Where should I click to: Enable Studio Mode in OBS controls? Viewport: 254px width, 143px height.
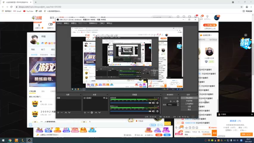[189, 104]
